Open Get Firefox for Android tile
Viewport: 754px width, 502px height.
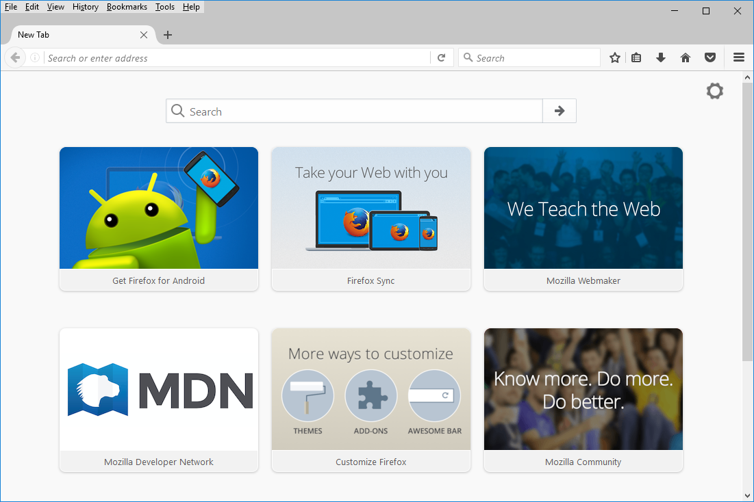[x=159, y=219]
